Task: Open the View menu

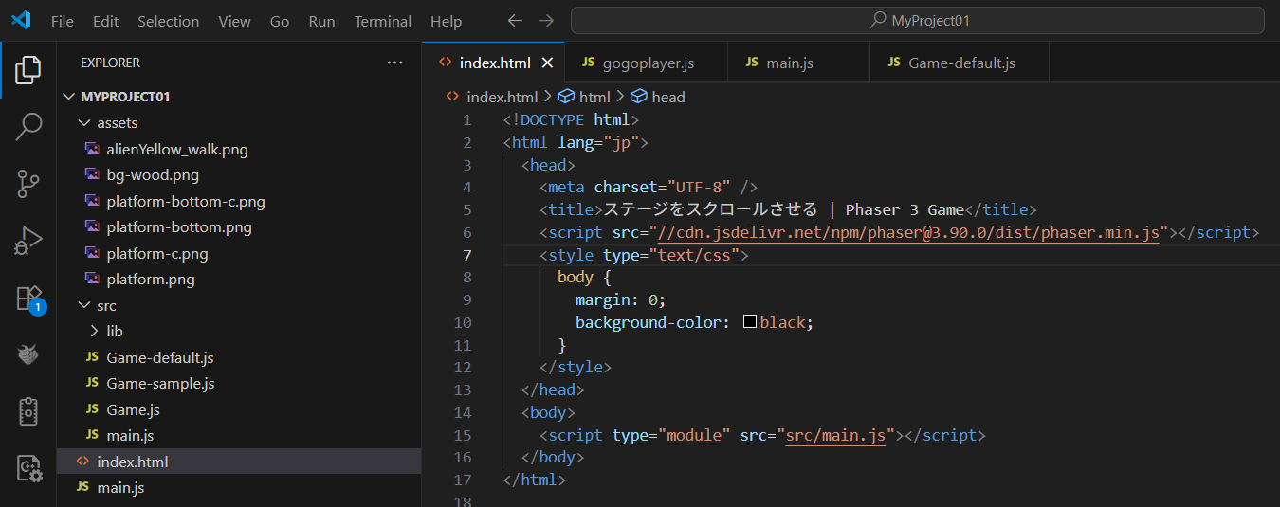Action: click(234, 21)
